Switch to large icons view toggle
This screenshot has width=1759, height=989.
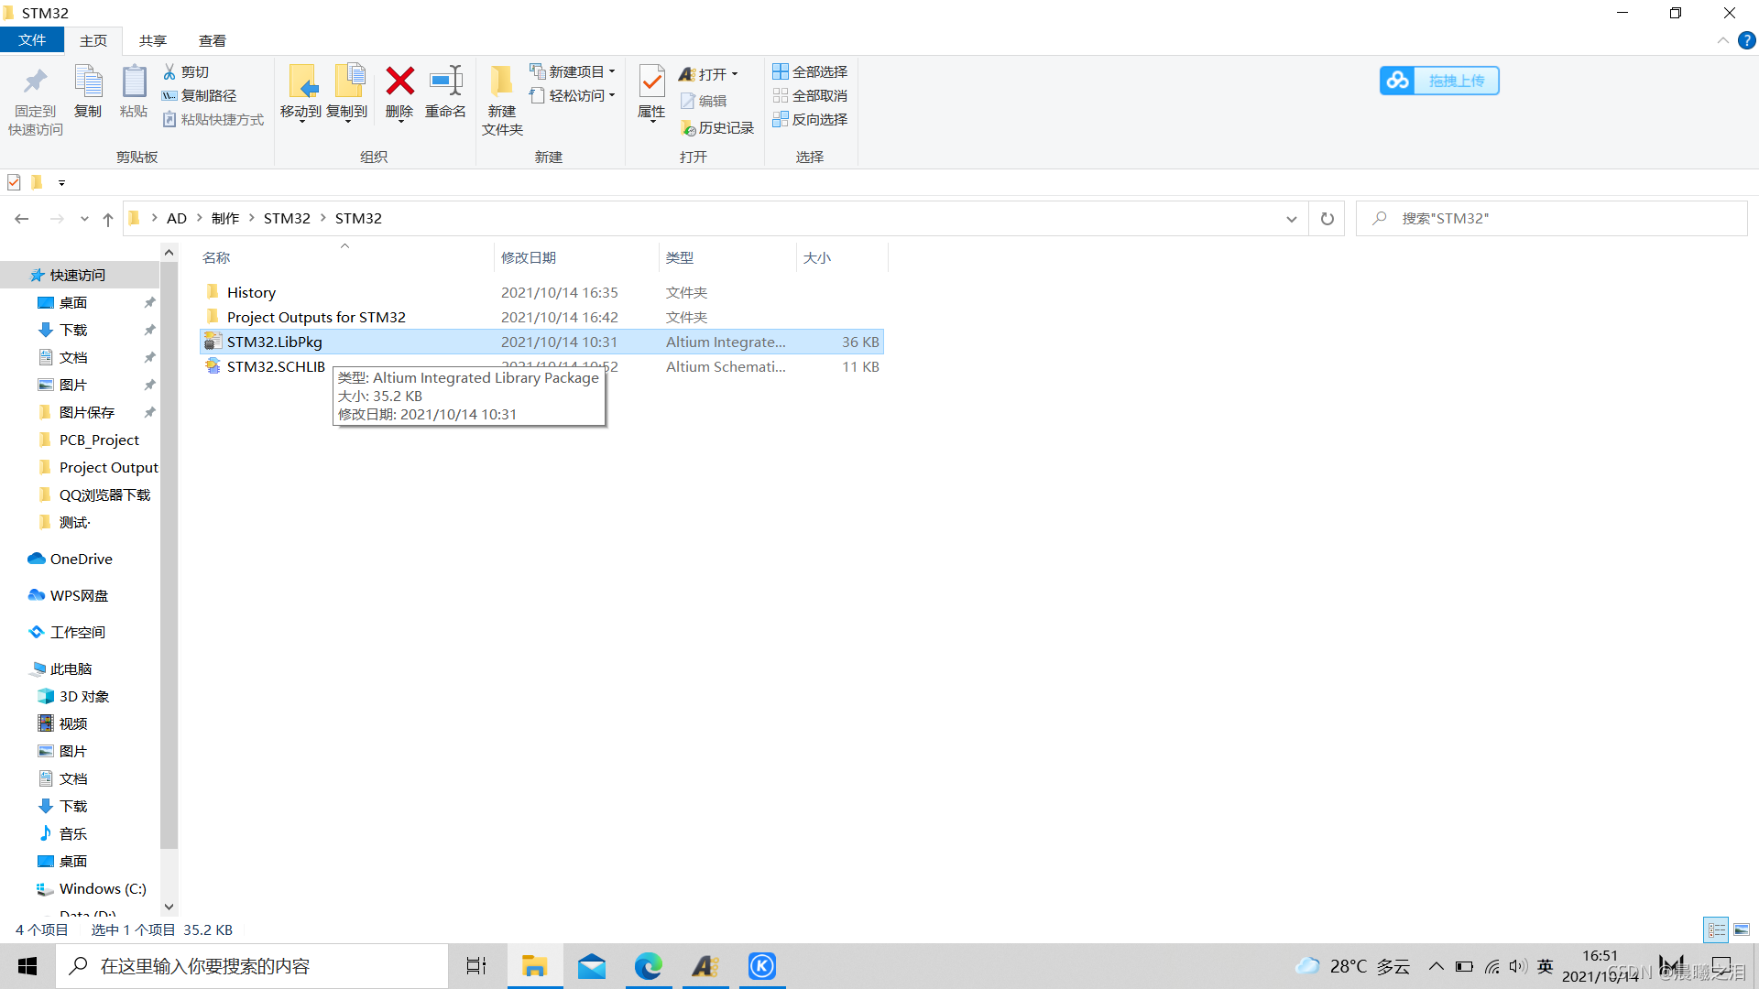tap(1742, 929)
